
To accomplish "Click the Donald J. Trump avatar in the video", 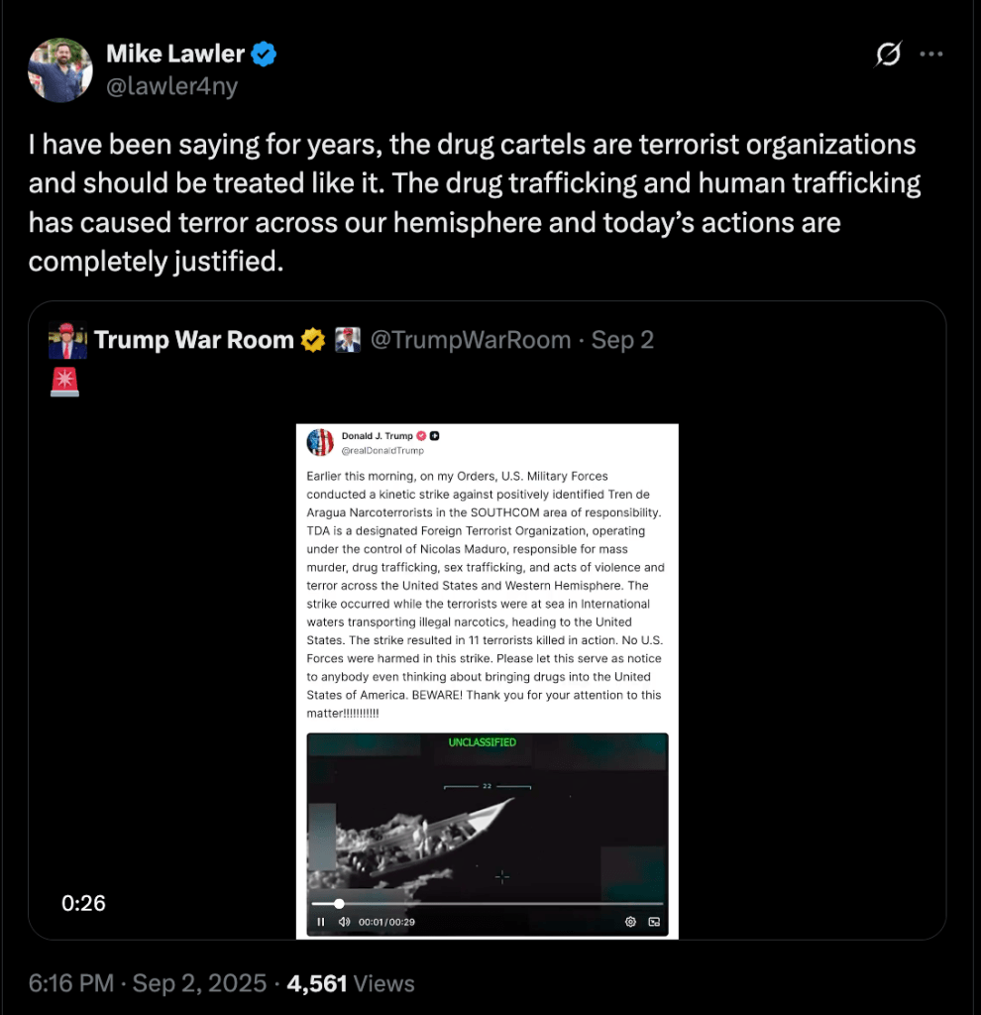I will coord(320,442).
